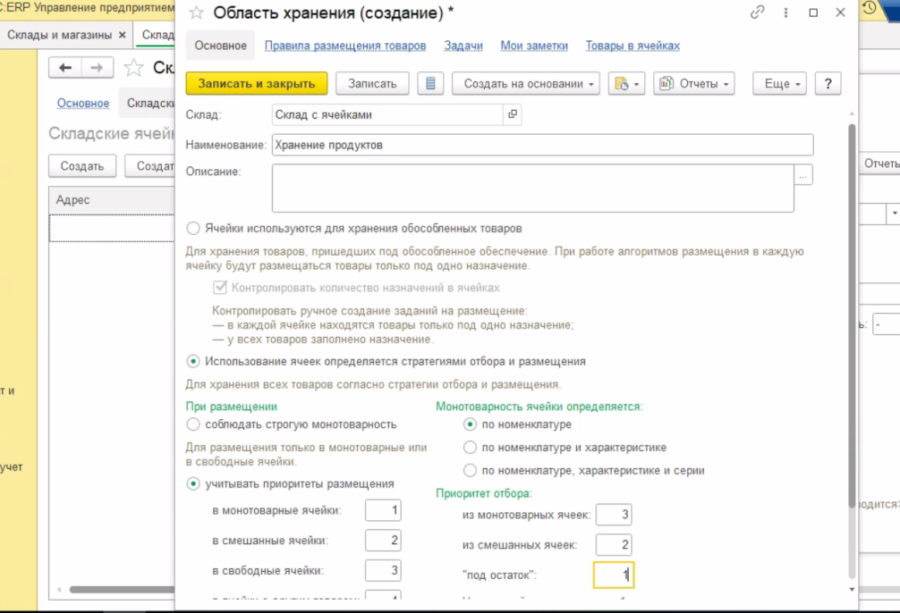Screen dimensions: 900x613
Task: Click the back arrow in background window
Action: coord(65,68)
